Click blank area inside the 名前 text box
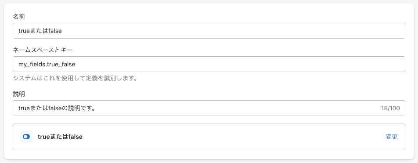Image resolution: width=418 pixels, height=163 pixels. pyautogui.click(x=232, y=31)
